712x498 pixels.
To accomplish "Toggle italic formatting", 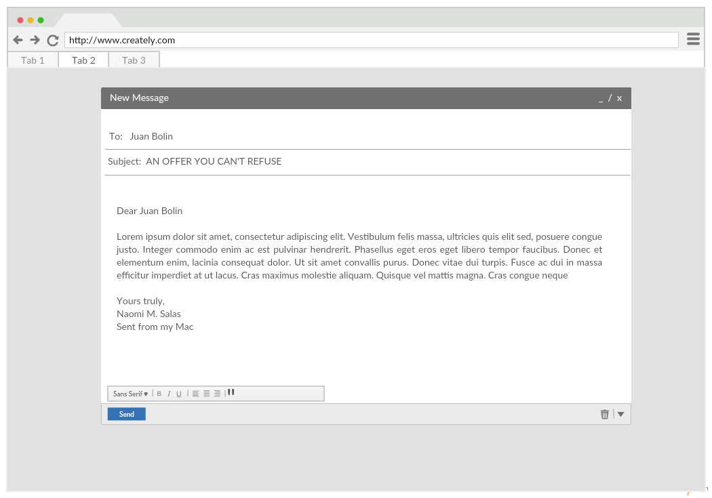I will point(169,394).
